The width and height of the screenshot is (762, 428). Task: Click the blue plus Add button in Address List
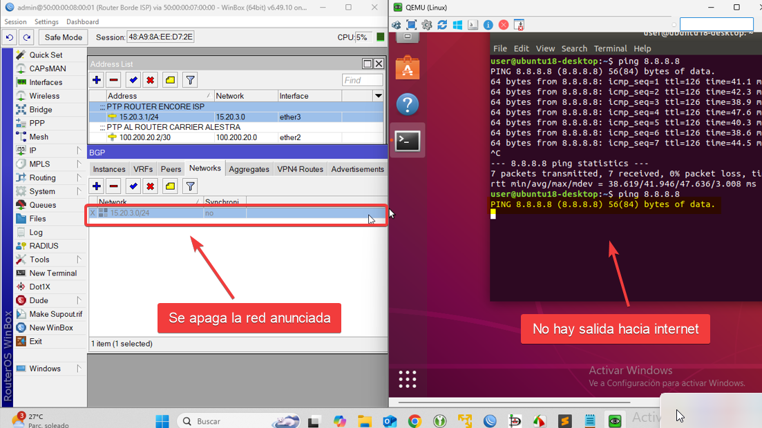tap(97, 80)
